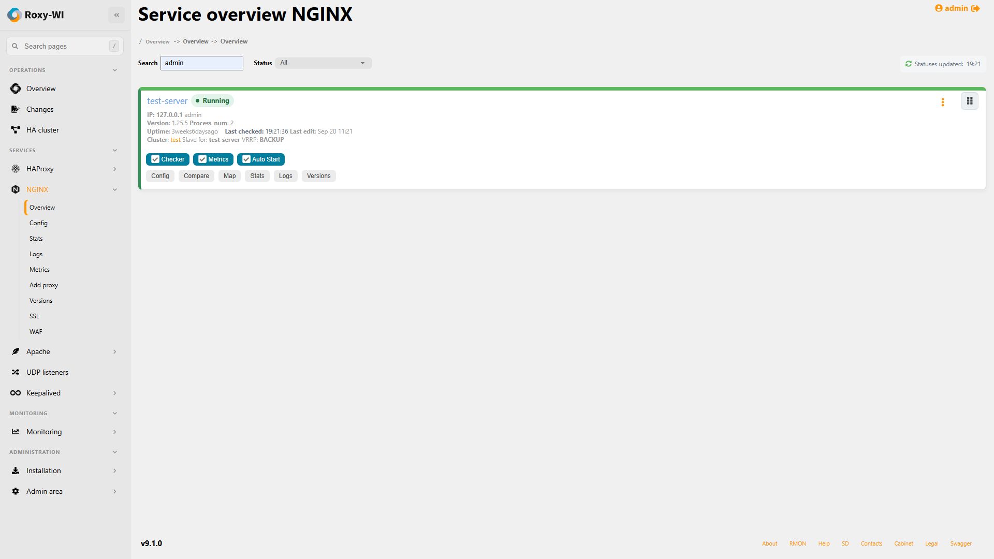Click the magnifier icon in Search pages
The image size is (994, 559).
point(15,46)
